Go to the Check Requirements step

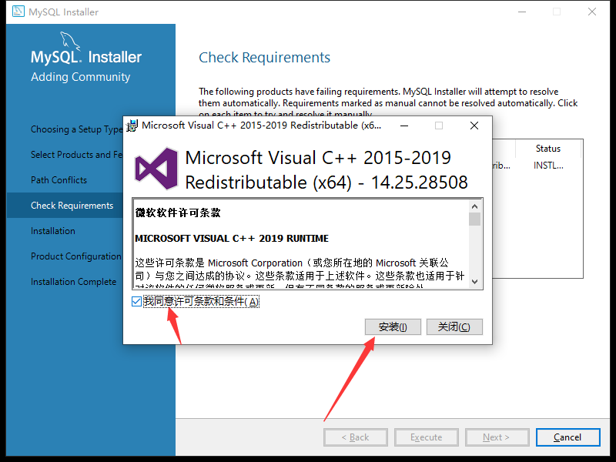pyautogui.click(x=72, y=206)
